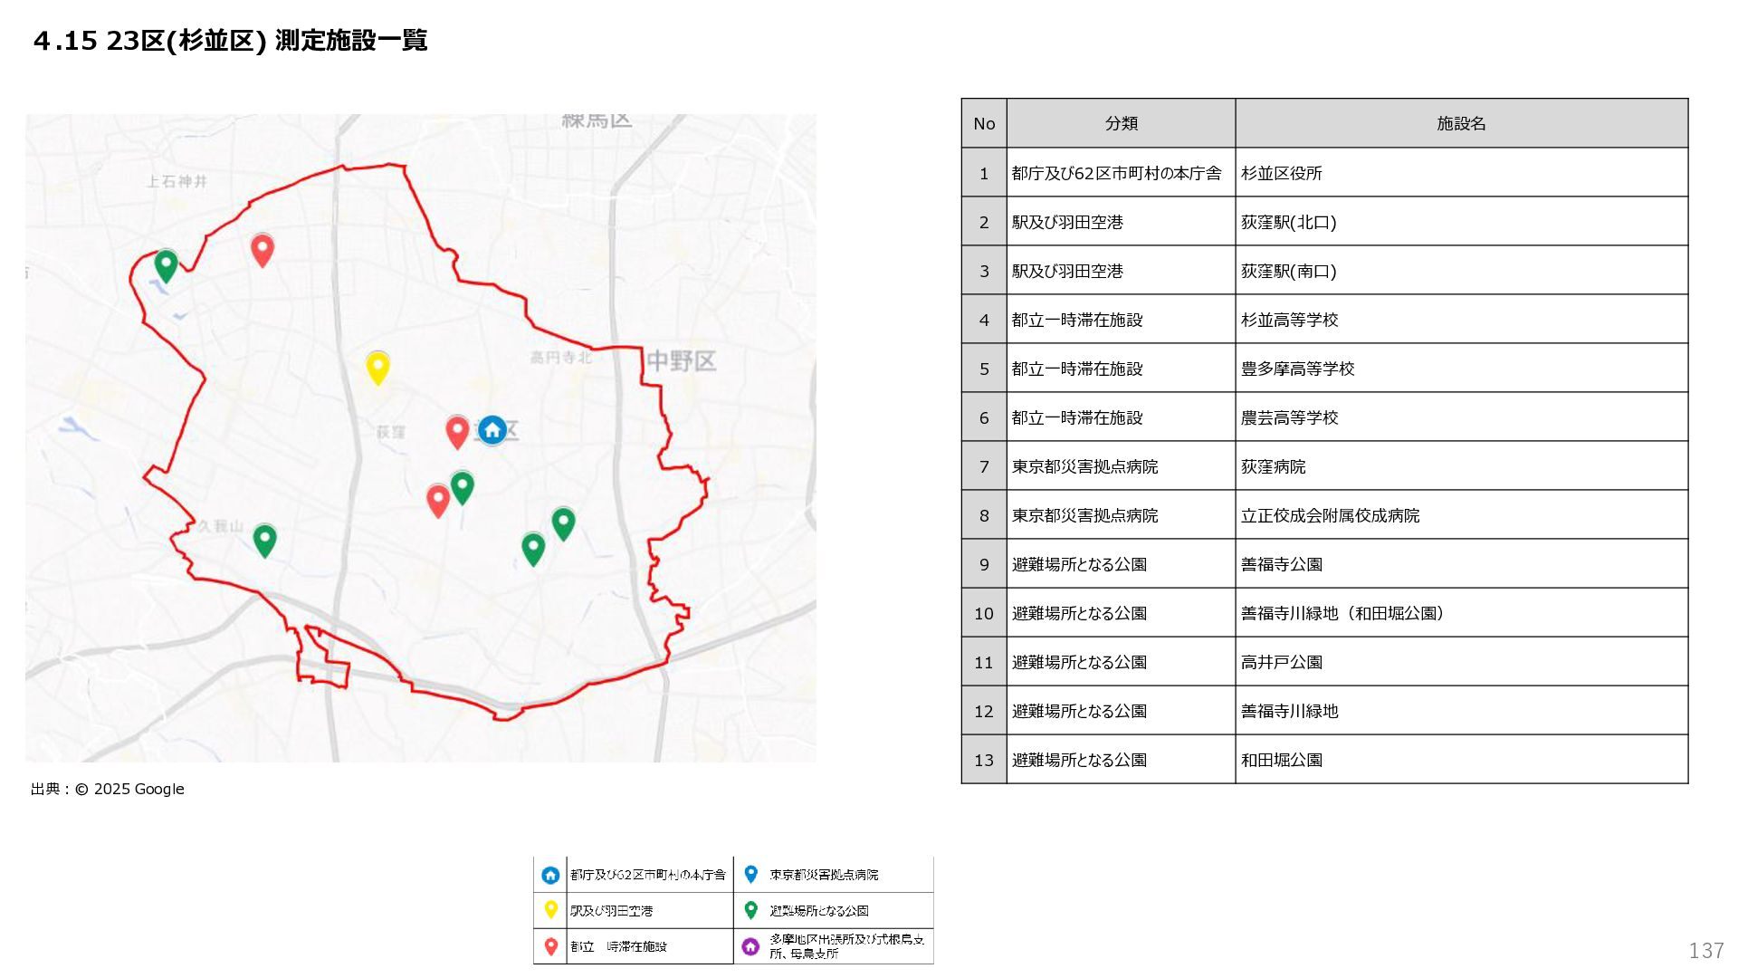The width and height of the screenshot is (1738, 978).
Task: Click the 分類 column header
Action: 1121,123
